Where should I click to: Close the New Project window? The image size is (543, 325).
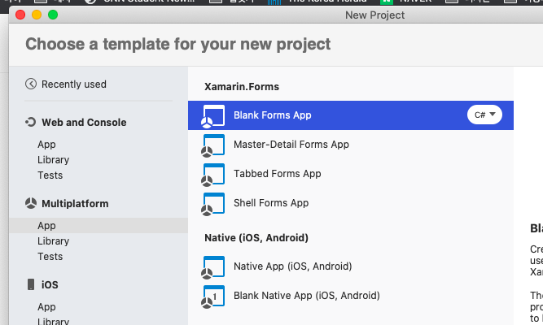pyautogui.click(x=20, y=15)
